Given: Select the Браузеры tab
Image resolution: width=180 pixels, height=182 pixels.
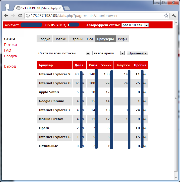Looking at the screenshot, I should [x=105, y=39].
